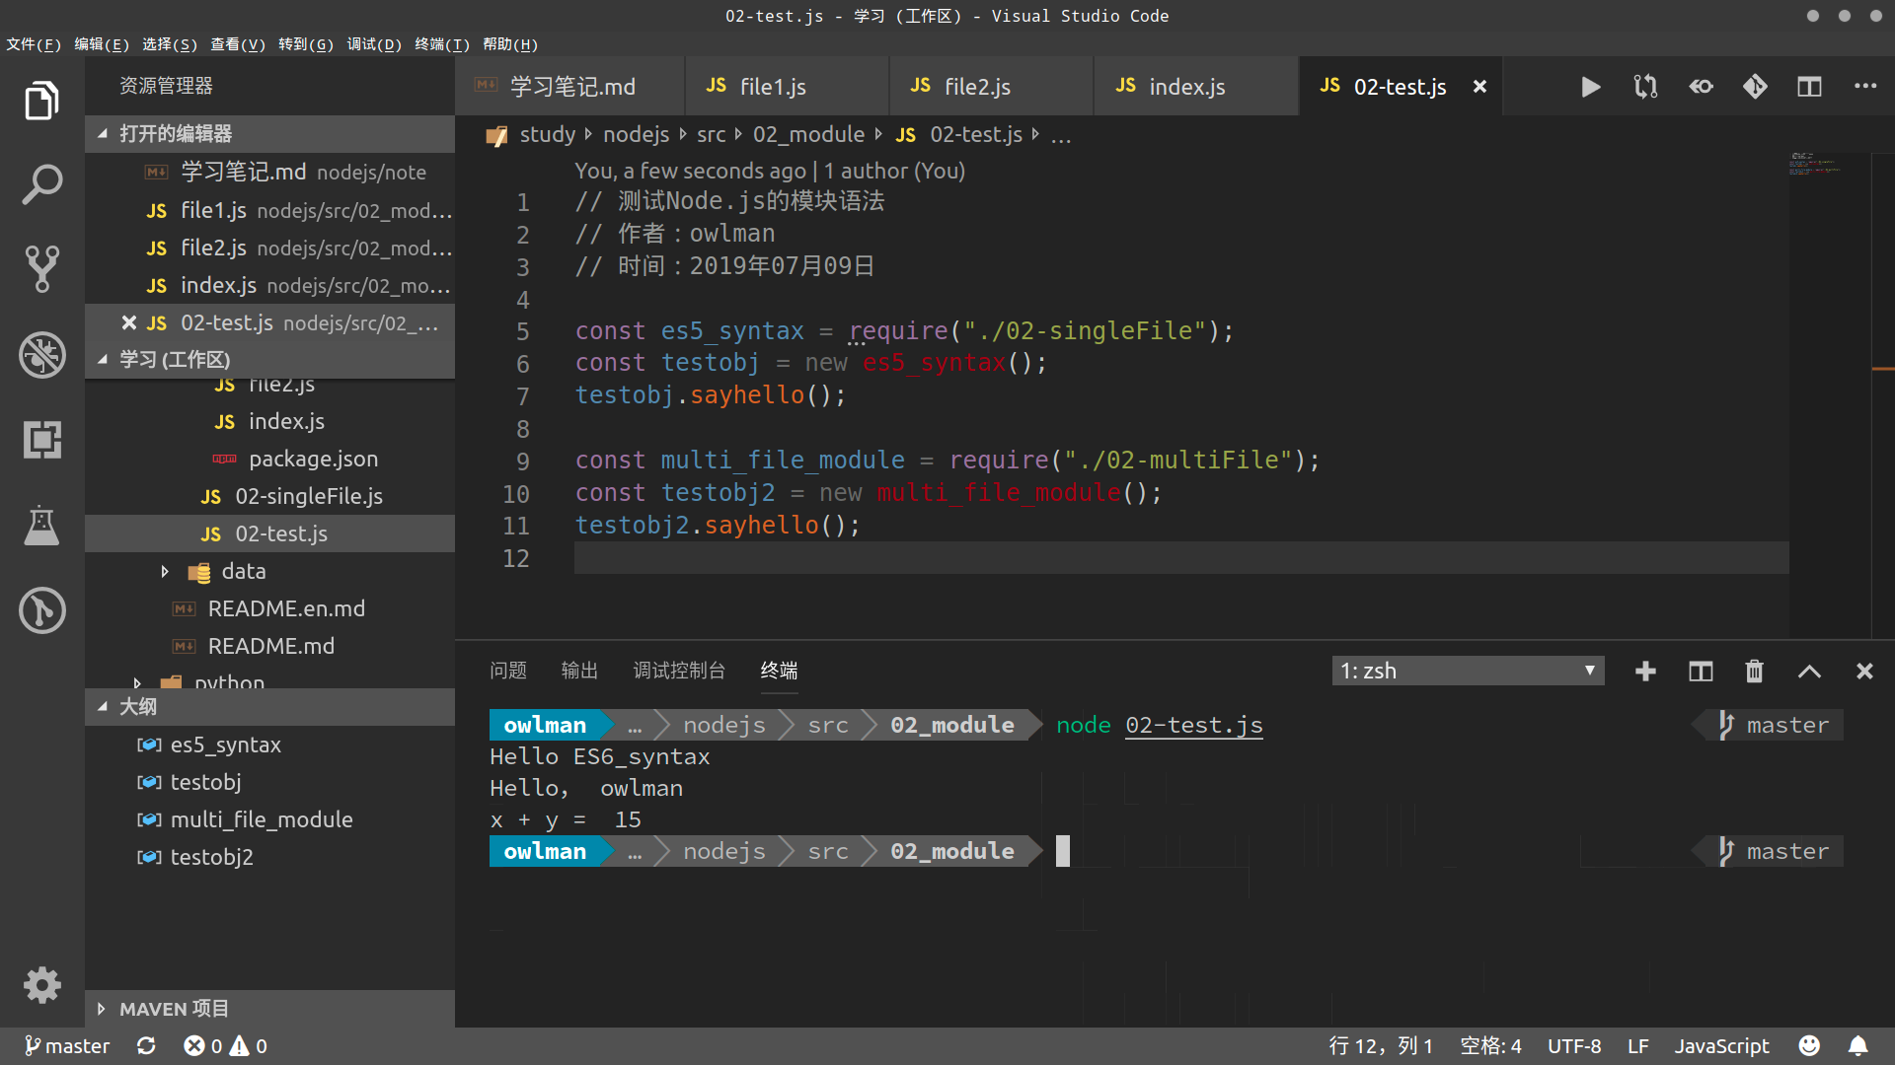Collapse the 打开的编辑器 section

[269, 133]
